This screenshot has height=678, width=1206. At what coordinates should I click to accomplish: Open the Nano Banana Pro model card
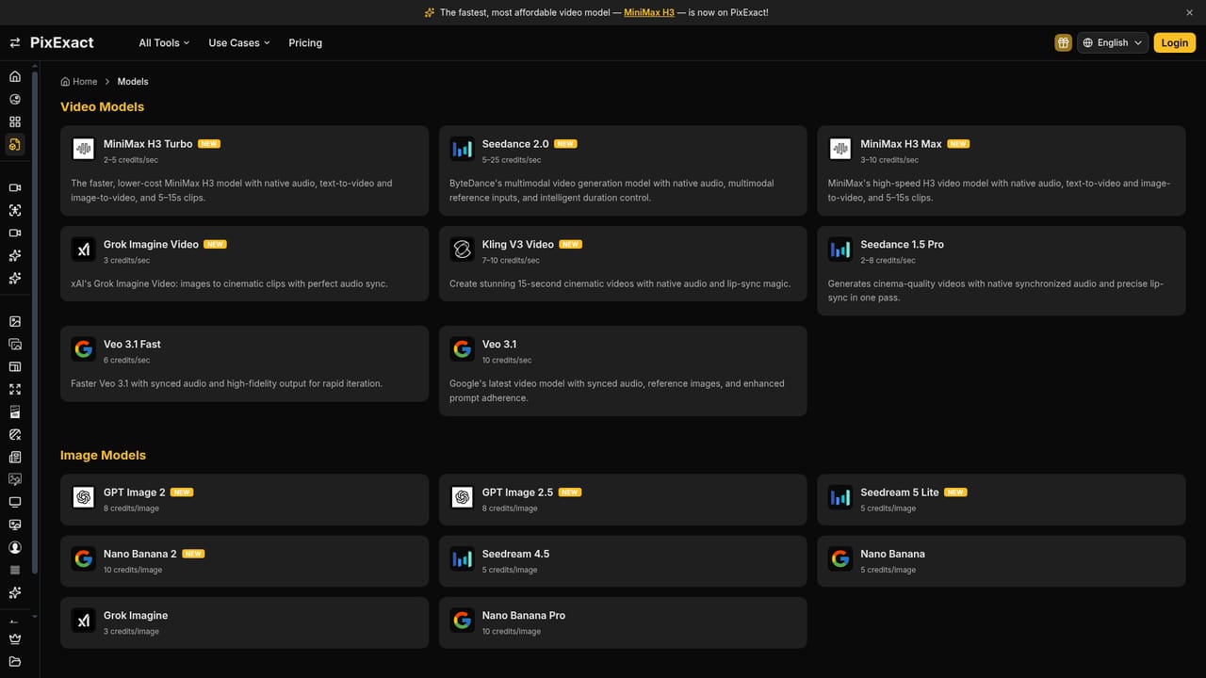(623, 622)
